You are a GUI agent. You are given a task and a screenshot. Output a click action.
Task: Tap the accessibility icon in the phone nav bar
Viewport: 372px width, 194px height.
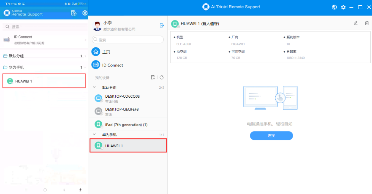tap(80, 190)
